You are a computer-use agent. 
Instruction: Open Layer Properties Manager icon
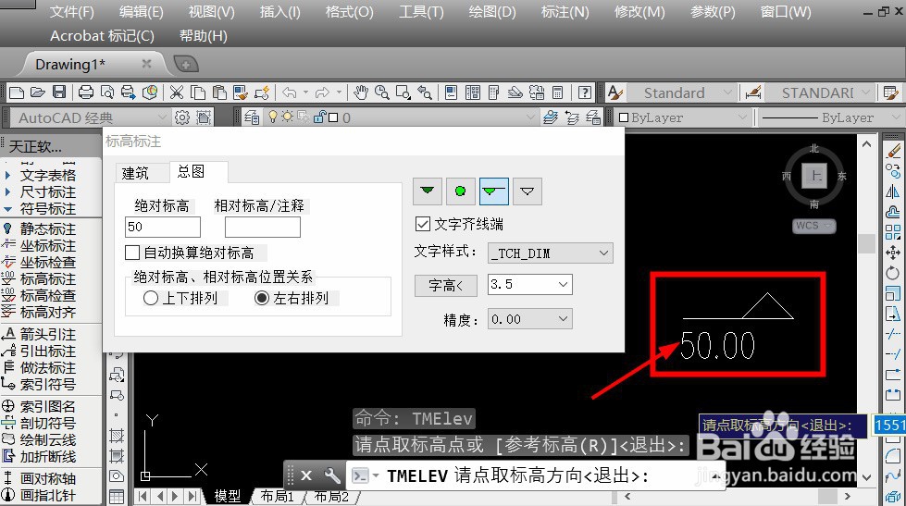click(252, 117)
